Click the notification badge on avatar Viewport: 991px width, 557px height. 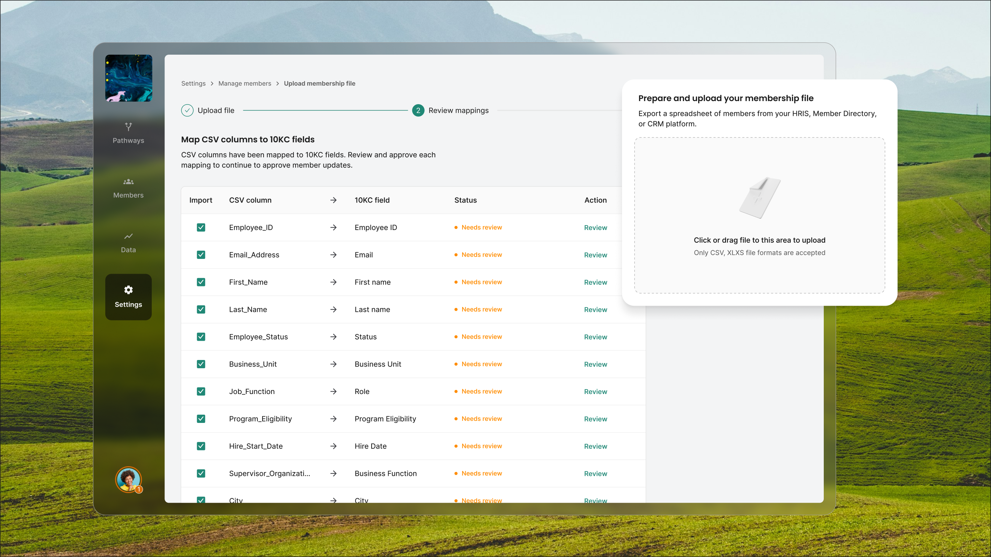pyautogui.click(x=139, y=489)
